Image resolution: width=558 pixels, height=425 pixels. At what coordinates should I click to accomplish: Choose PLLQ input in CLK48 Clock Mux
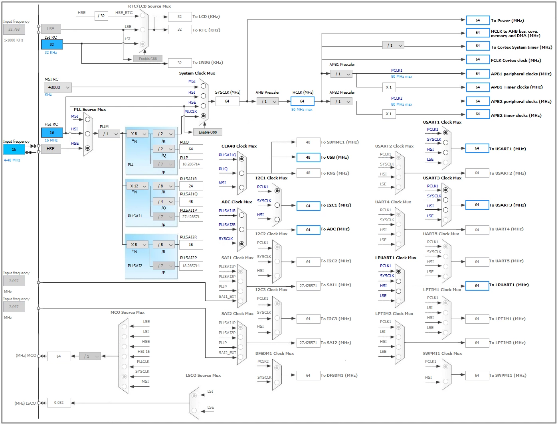tap(241, 173)
